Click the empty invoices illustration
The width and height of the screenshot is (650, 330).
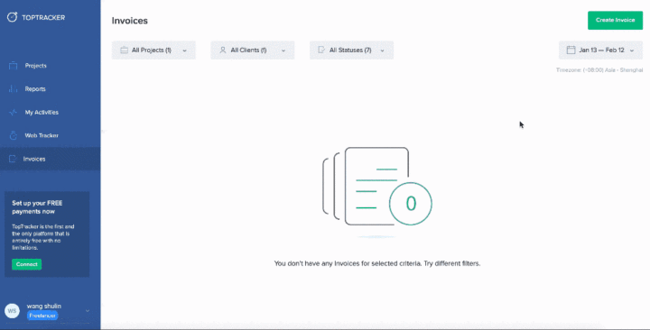point(377,192)
